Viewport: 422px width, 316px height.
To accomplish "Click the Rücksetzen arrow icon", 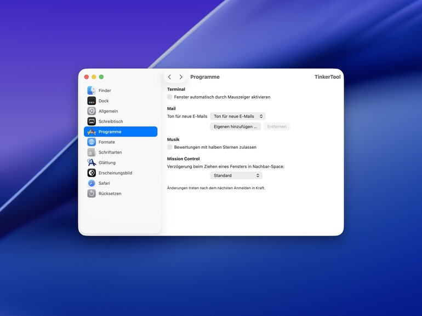I will tap(92, 194).
